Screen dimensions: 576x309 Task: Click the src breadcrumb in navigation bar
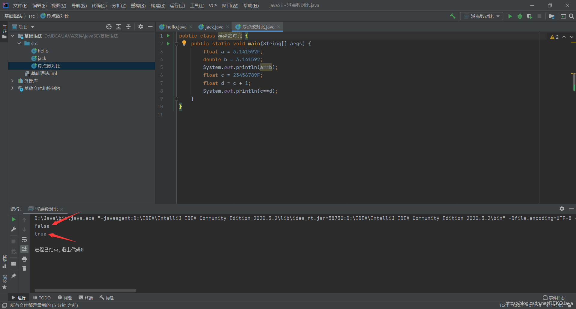coord(31,16)
